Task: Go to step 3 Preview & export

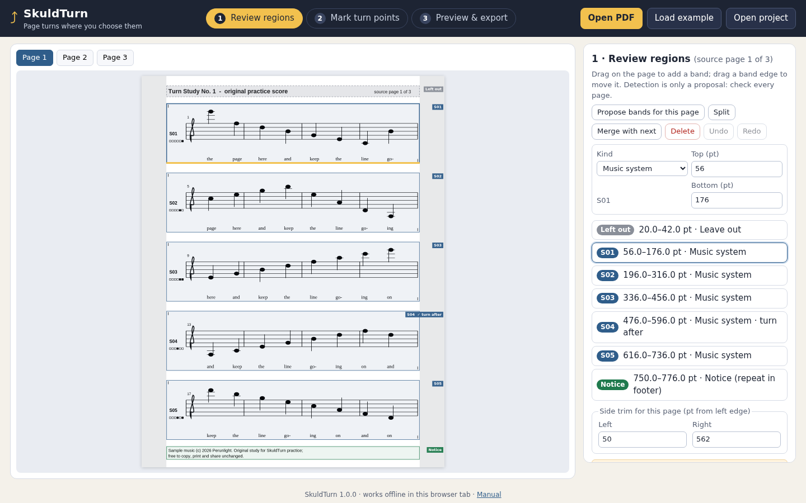Action: pyautogui.click(x=463, y=18)
